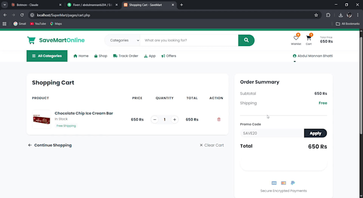
Task: Close the Botmon - Claude tab
Action: 60,5
